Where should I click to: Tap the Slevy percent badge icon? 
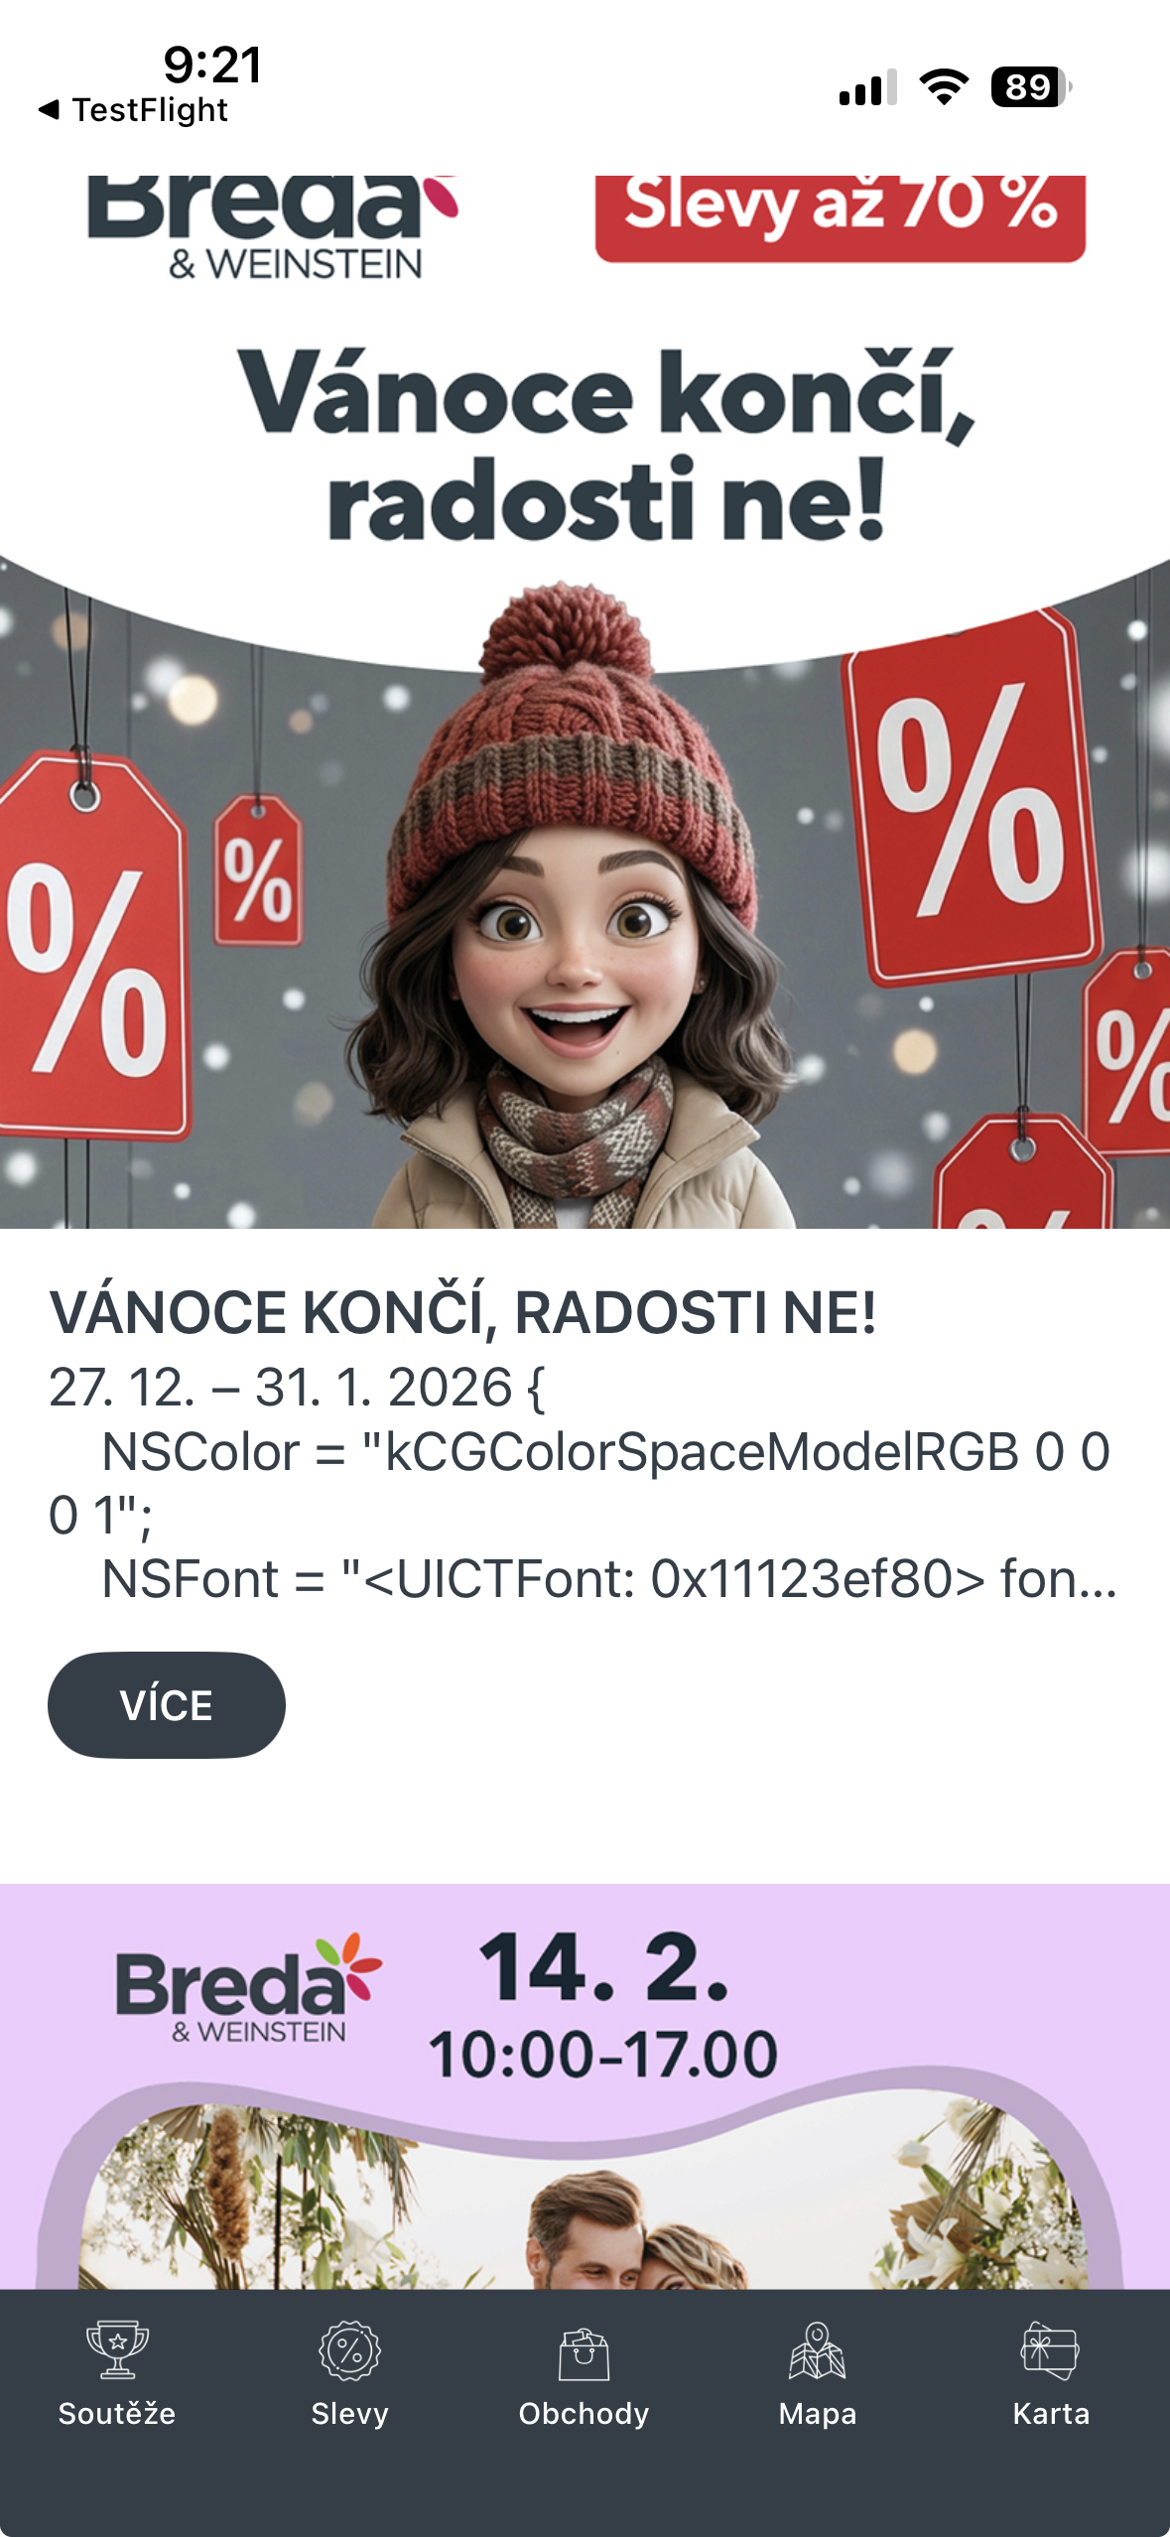click(x=349, y=2349)
